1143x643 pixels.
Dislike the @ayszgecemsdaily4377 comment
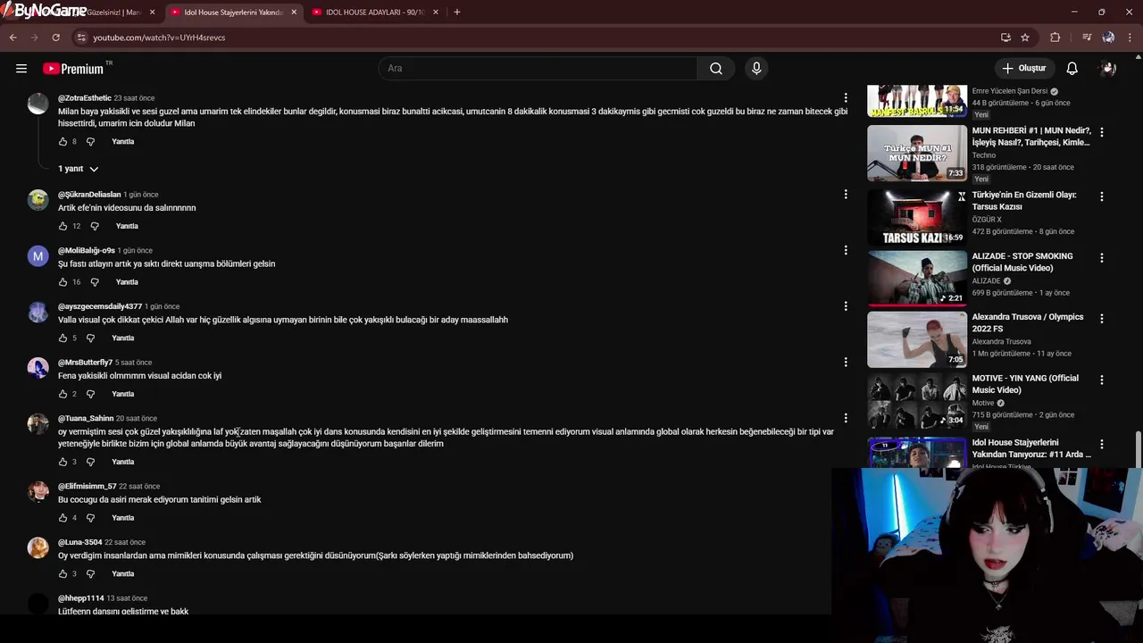click(90, 338)
